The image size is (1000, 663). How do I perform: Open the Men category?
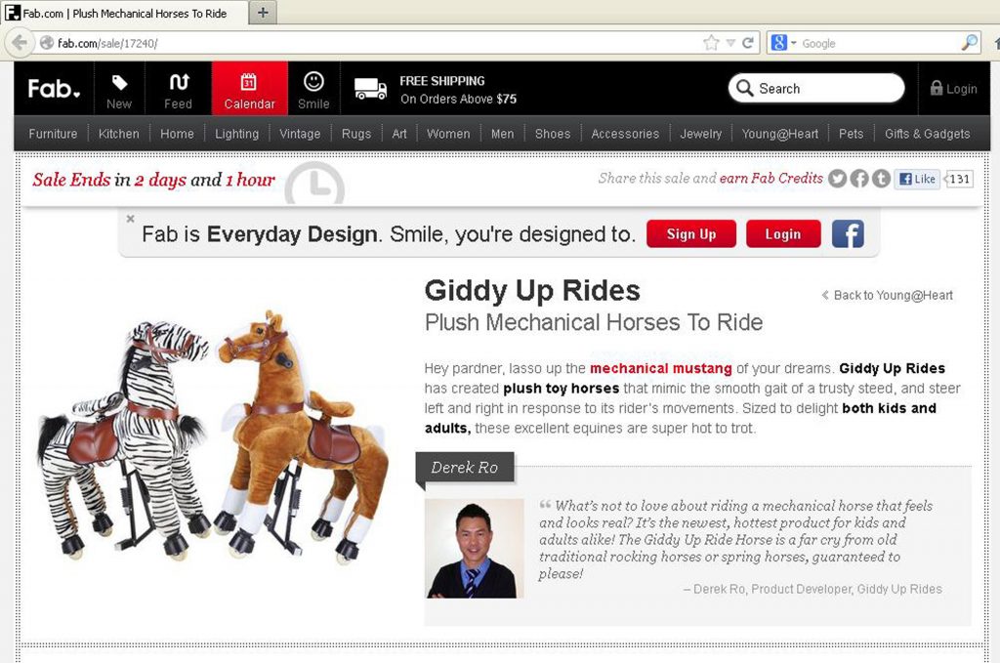point(503,134)
